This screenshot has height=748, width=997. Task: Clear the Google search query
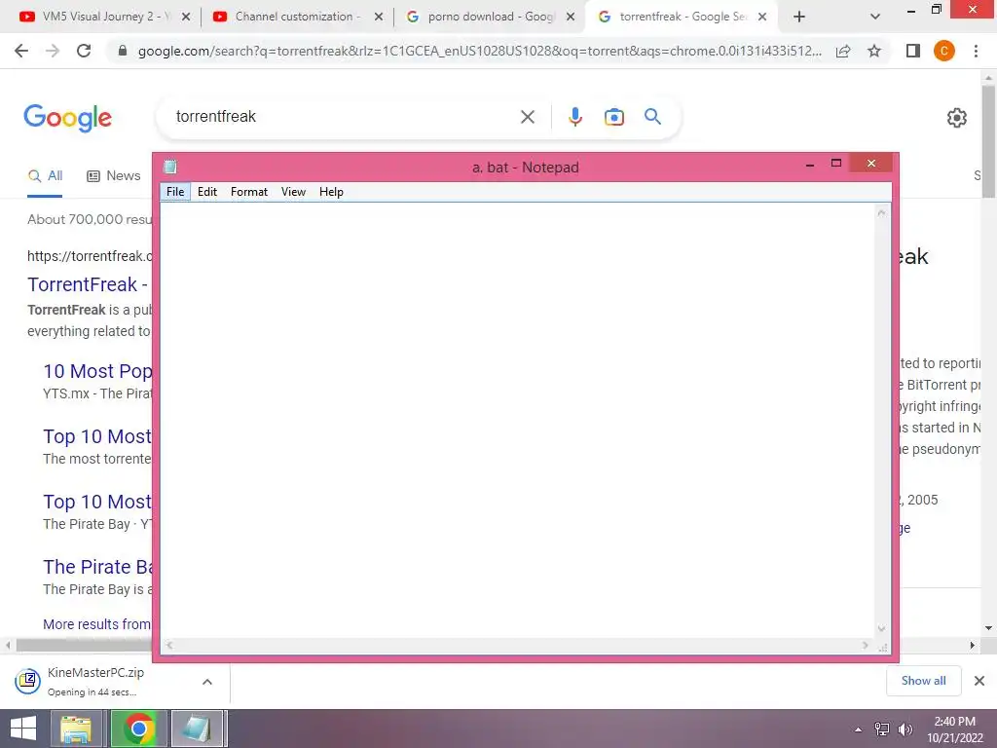tap(527, 117)
